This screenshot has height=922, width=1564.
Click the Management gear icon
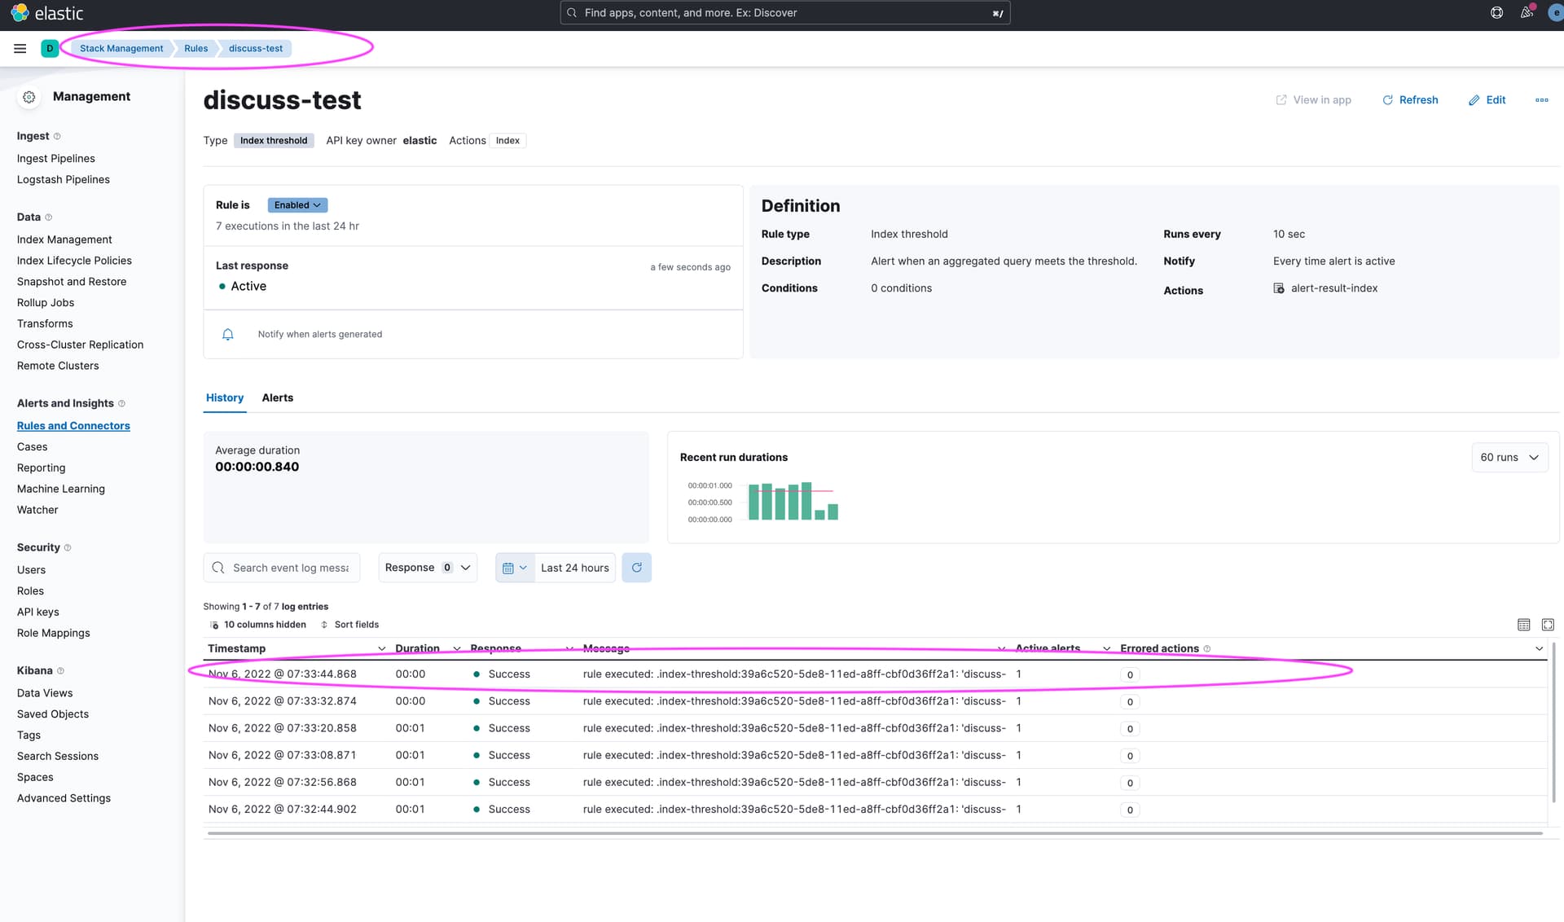[29, 97]
